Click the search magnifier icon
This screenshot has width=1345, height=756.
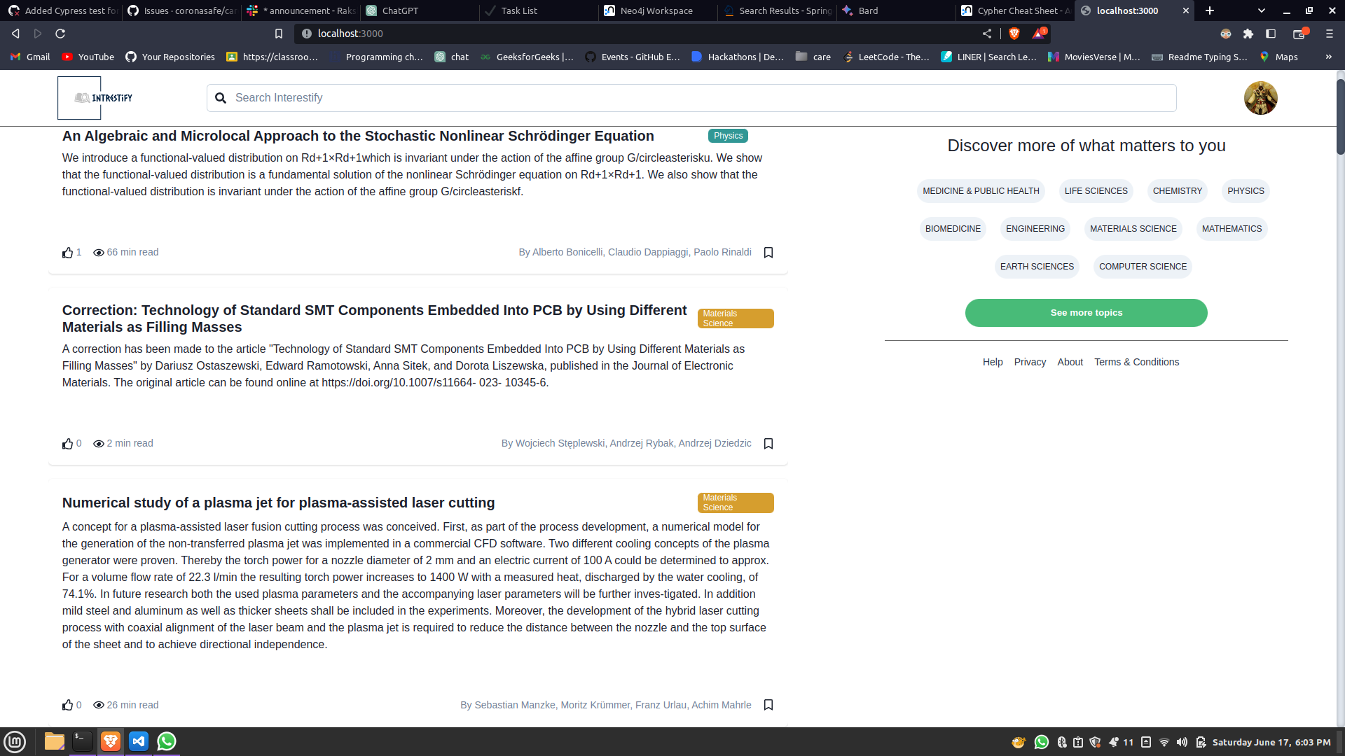pyautogui.click(x=221, y=98)
